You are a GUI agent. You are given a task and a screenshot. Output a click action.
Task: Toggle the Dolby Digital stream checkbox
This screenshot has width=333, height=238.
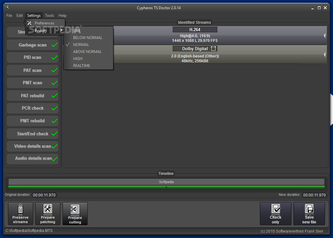214,49
